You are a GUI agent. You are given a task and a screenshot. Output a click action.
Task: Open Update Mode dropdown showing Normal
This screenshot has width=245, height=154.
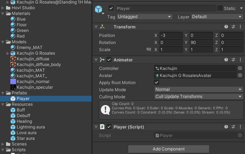[x=198, y=89]
